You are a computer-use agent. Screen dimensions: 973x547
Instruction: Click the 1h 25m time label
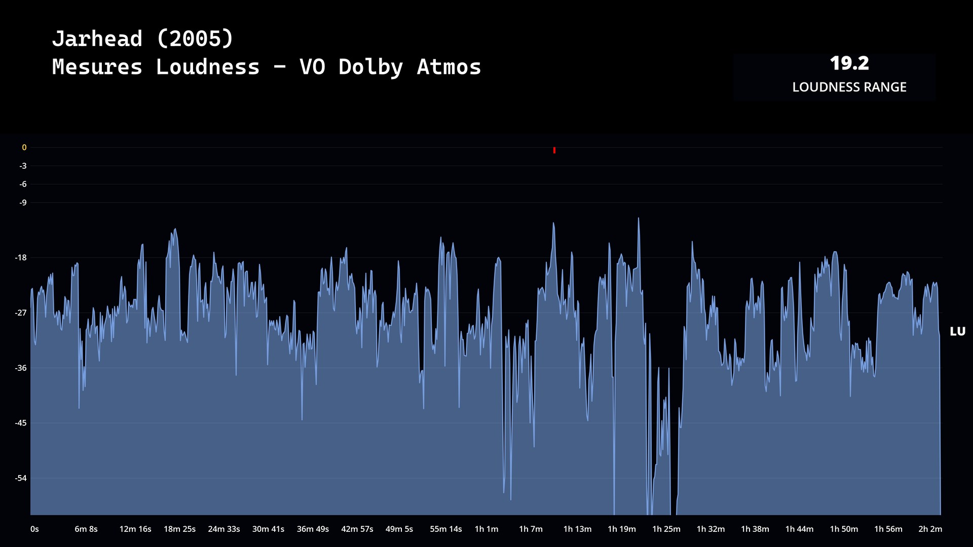tap(666, 529)
